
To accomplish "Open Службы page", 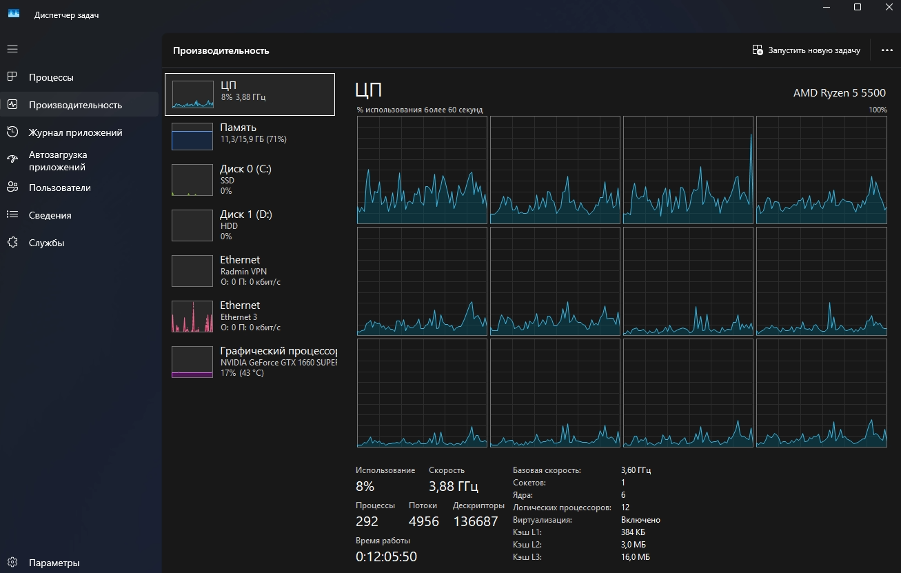I will click(x=79, y=243).
